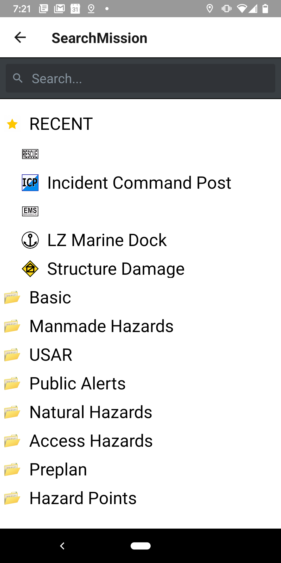The width and height of the screenshot is (281, 563).
Task: Choose LZ Marine Dock from recents
Action: point(107,240)
